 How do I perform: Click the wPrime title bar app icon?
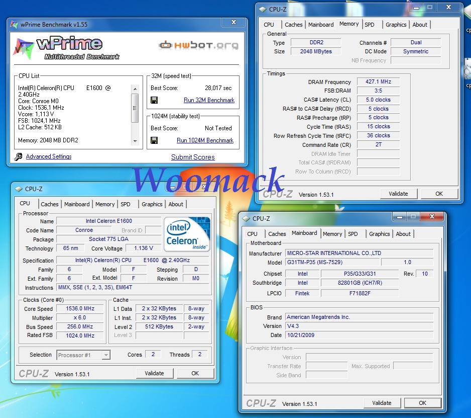[x=14, y=24]
